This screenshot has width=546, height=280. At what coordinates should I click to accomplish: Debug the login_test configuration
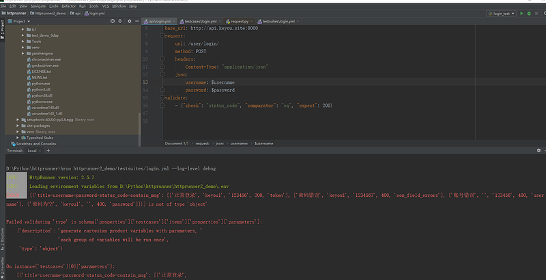(x=529, y=14)
